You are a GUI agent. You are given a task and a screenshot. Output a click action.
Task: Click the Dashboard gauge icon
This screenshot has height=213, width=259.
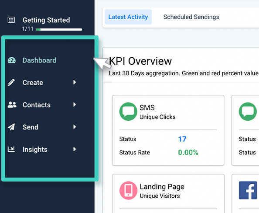pyautogui.click(x=12, y=60)
